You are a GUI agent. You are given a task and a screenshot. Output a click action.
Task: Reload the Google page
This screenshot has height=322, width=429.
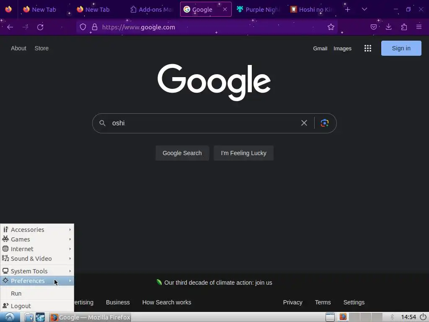(40, 27)
